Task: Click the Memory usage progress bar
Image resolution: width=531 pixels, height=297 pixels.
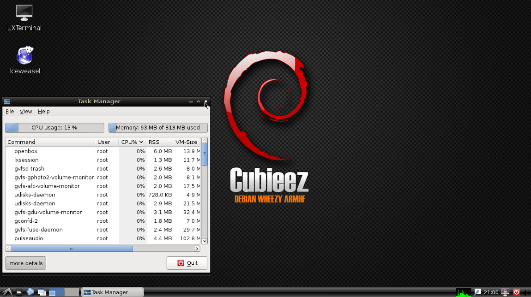Action: coord(158,128)
